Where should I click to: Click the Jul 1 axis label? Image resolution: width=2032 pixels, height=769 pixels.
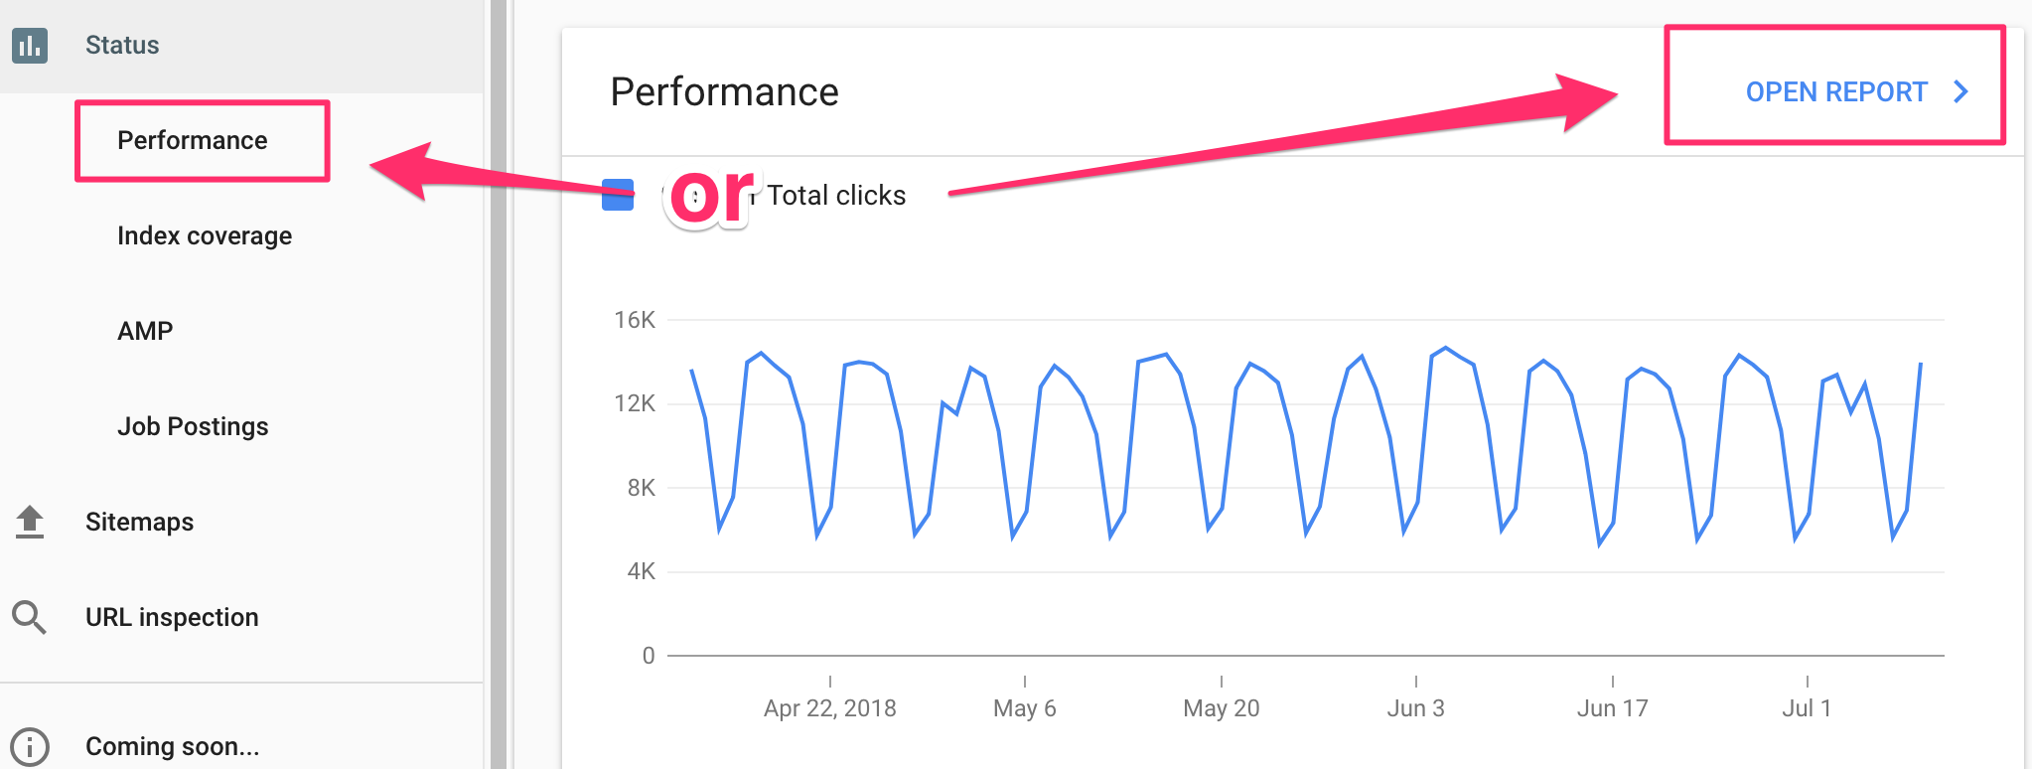(x=1808, y=707)
